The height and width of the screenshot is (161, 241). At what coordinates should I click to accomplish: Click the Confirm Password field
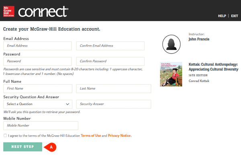[x=110, y=61]
